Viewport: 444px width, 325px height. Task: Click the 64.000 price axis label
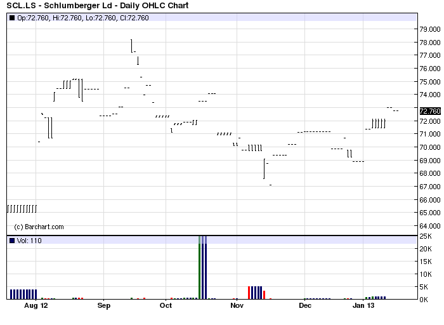click(x=430, y=226)
